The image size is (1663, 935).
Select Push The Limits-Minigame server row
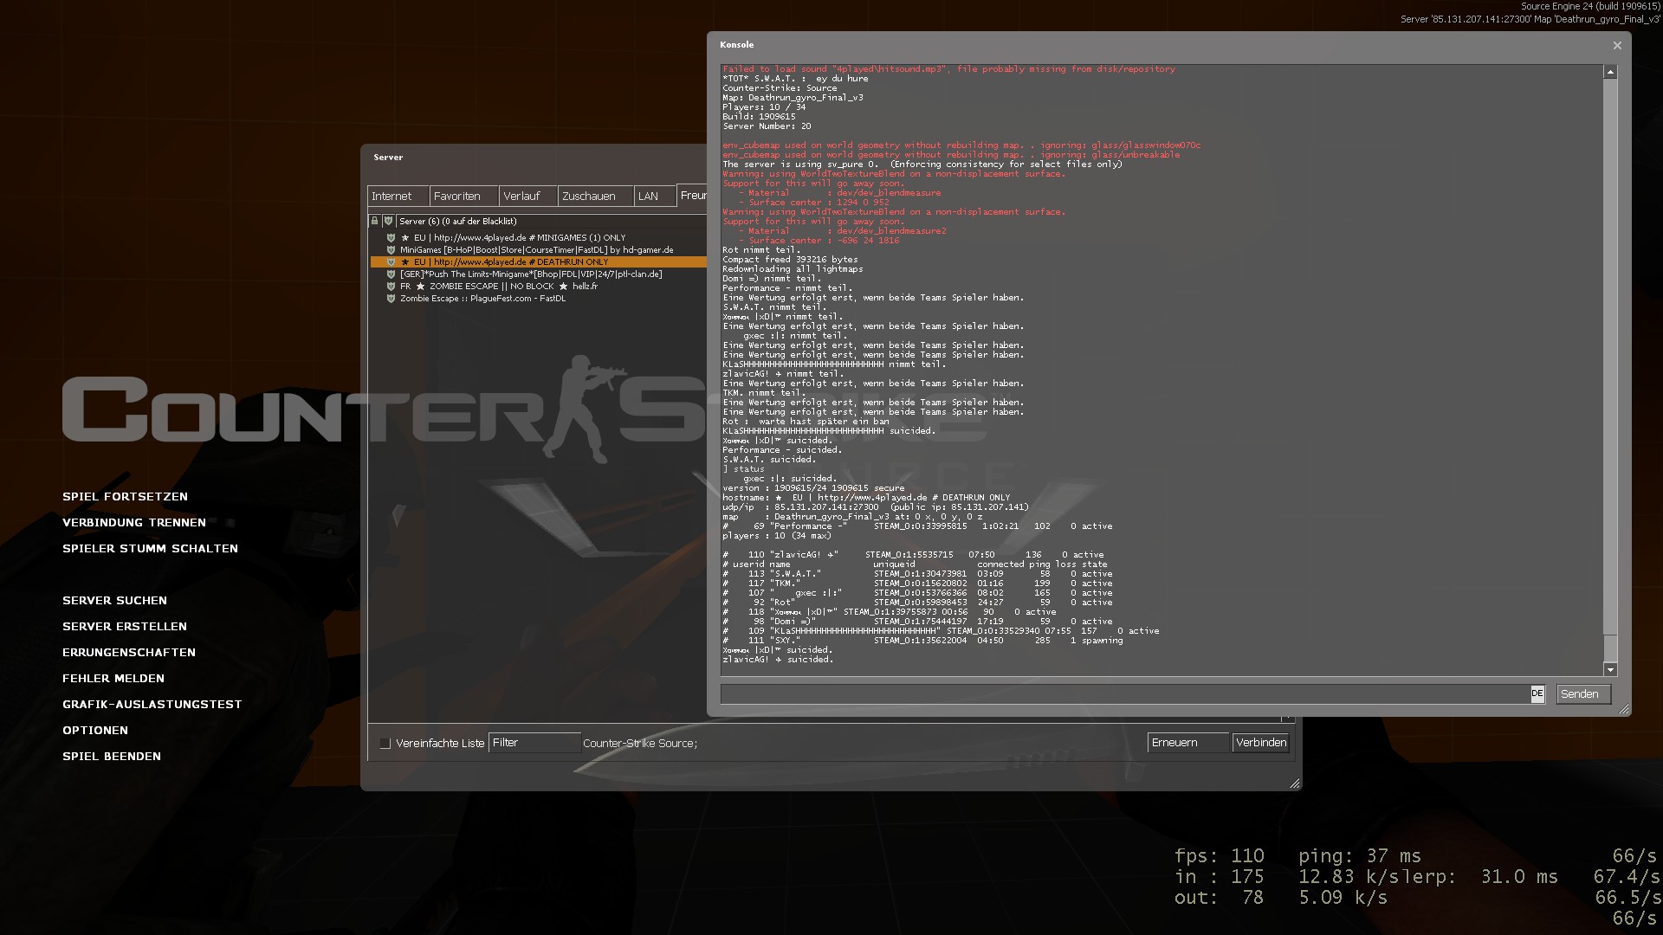(538, 274)
